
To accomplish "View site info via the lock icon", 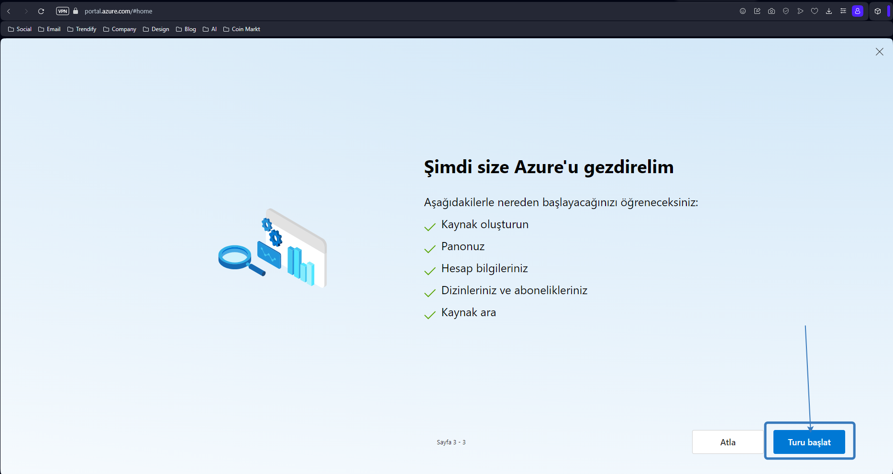I will pos(75,11).
